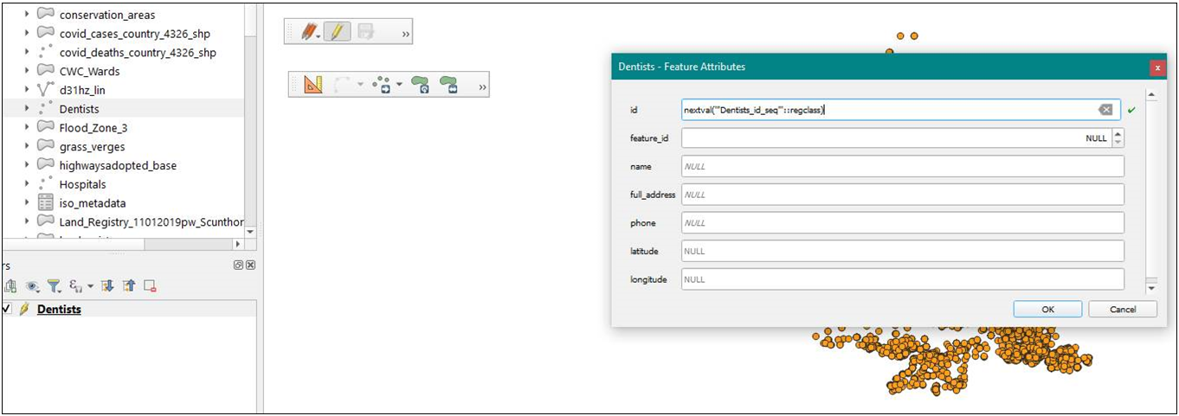Open the Move Feature dropdown arrow

click(x=400, y=85)
